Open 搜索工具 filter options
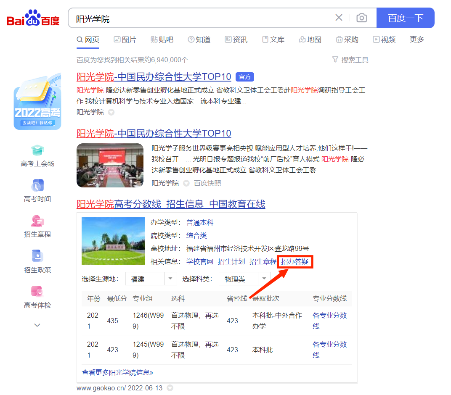 [x=350, y=60]
